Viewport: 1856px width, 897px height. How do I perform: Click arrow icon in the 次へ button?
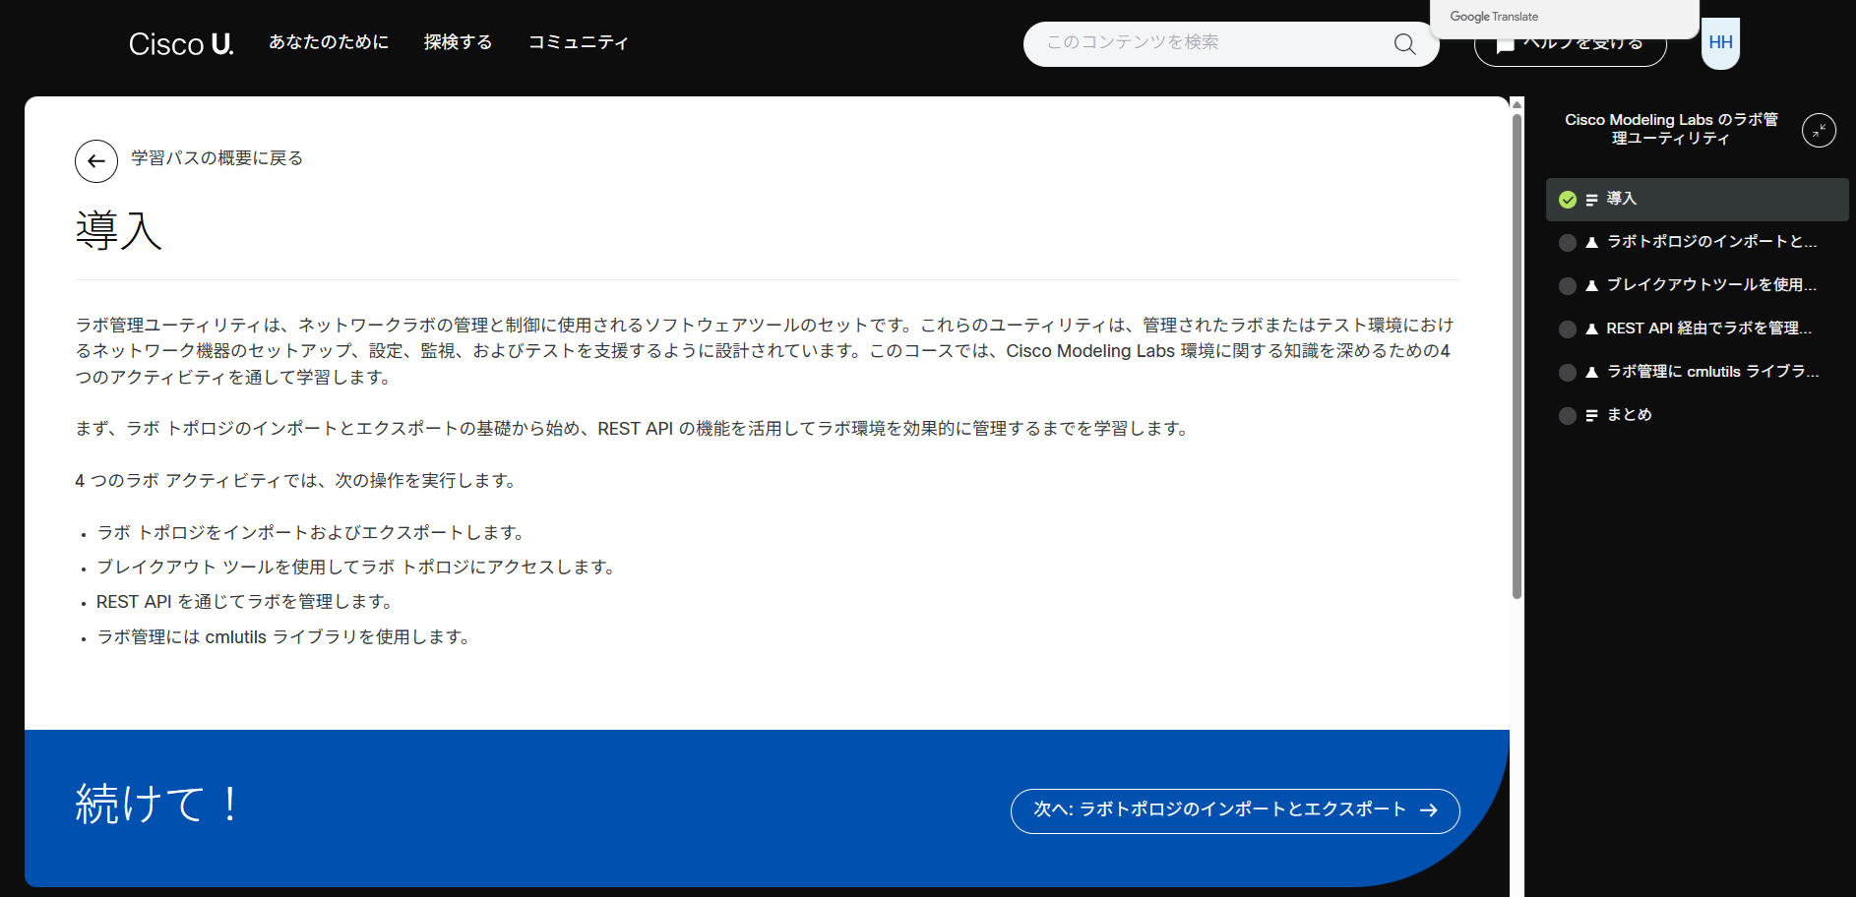(x=1429, y=810)
